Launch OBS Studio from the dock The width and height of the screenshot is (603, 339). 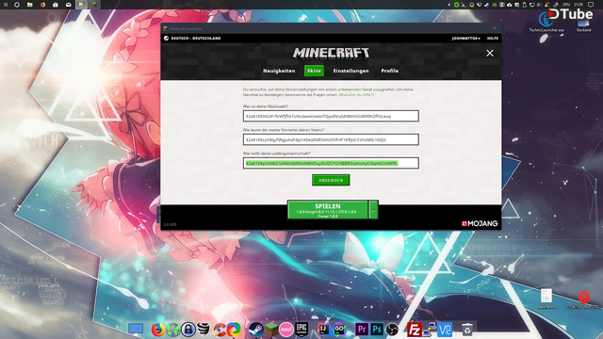click(392, 330)
